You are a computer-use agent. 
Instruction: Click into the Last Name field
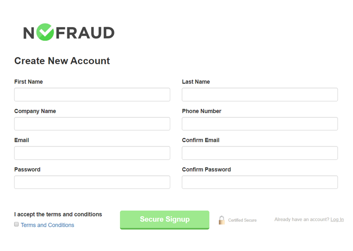260,95
